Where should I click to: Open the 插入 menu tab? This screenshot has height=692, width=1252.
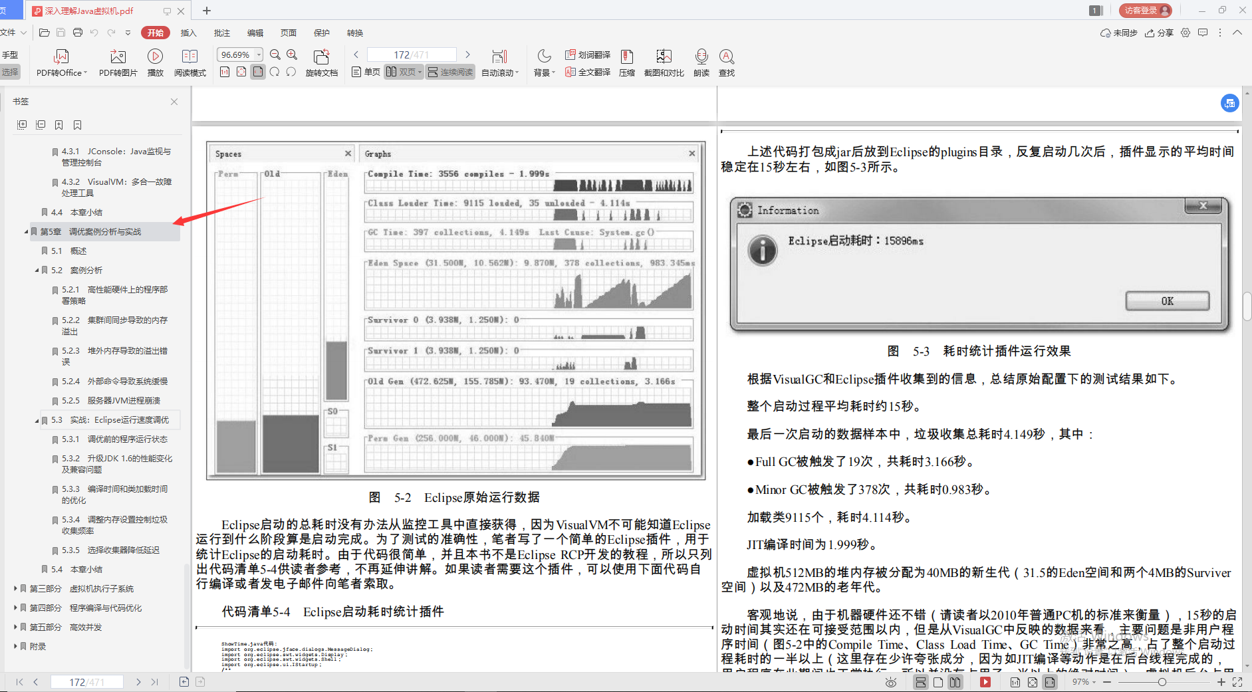(x=188, y=33)
